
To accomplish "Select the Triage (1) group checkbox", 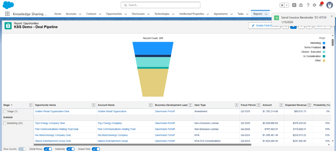I will click(x=5, y=112).
